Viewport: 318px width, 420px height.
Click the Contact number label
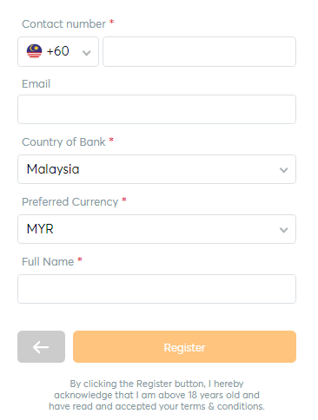(63, 24)
